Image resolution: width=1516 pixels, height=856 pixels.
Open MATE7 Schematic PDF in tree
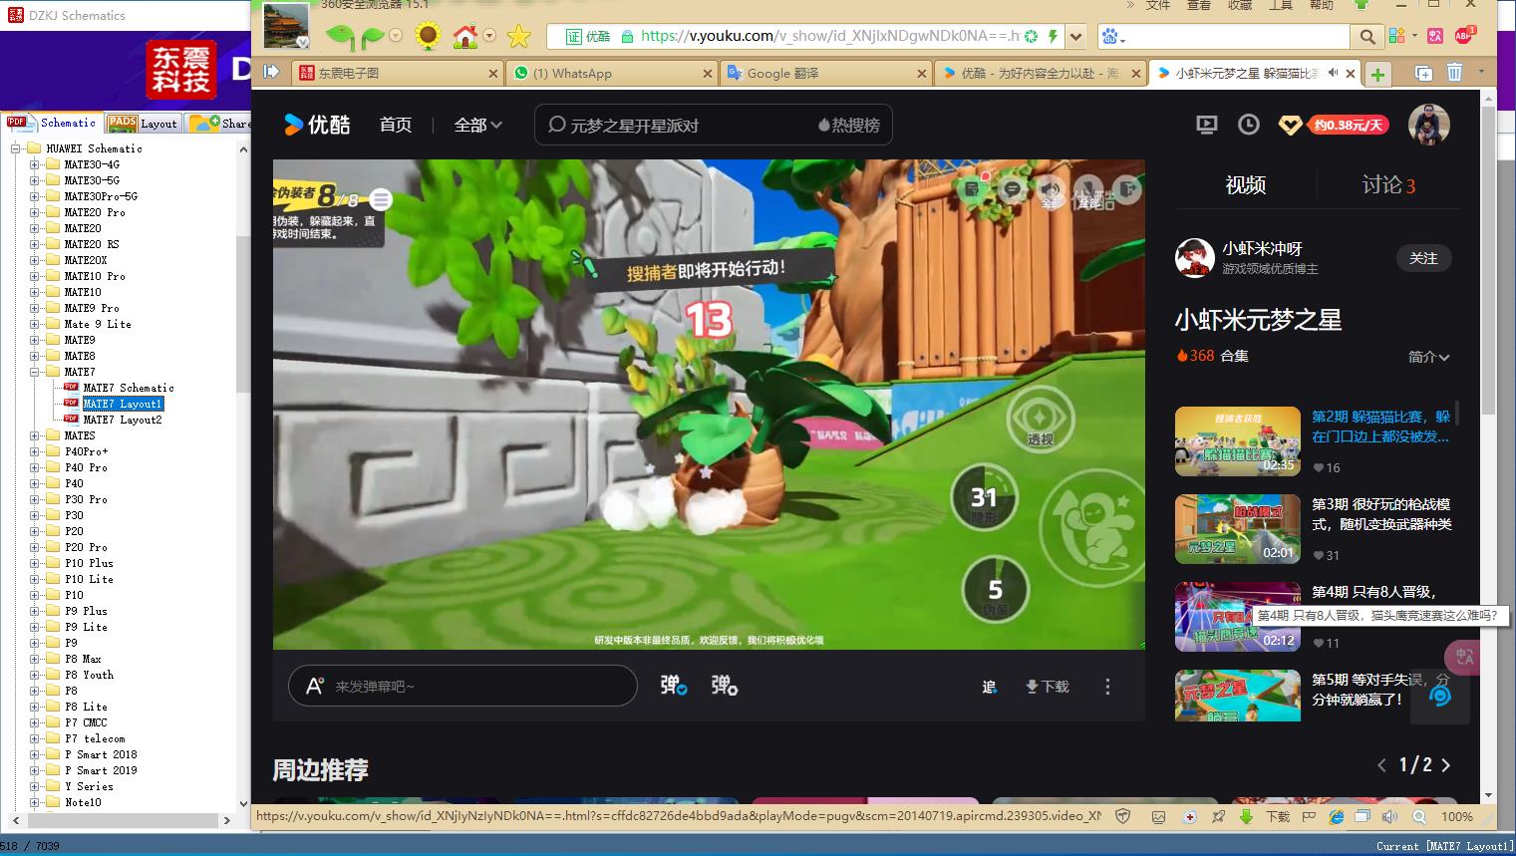[x=129, y=388]
